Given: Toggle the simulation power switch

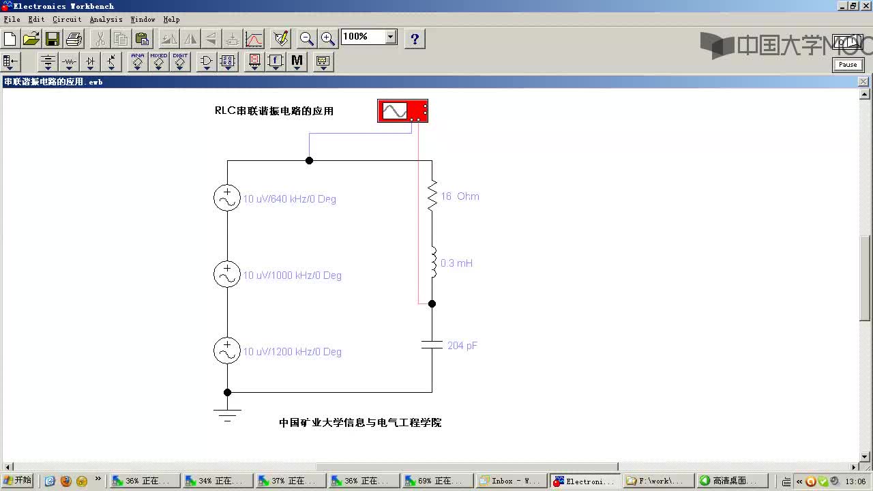Looking at the screenshot, I should tap(847, 42).
